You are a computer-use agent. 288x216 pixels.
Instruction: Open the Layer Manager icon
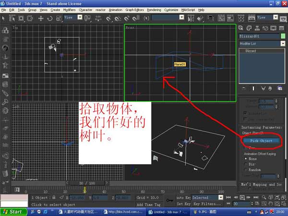(x=211, y=18)
